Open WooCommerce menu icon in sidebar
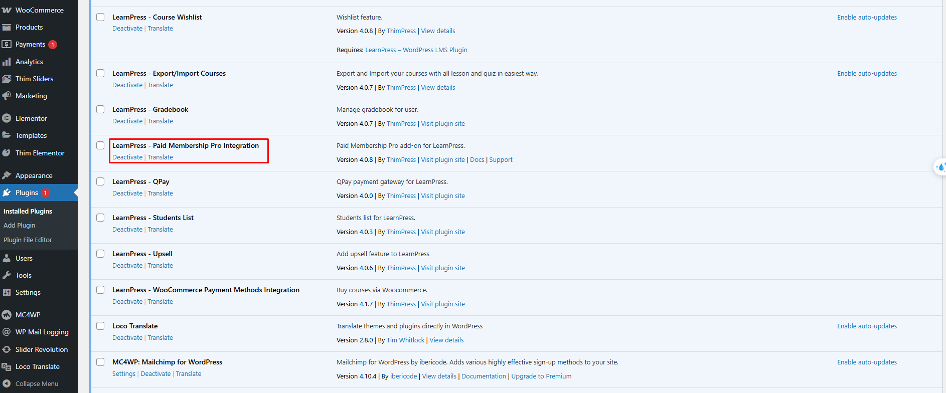The image size is (946, 393). coord(7,10)
